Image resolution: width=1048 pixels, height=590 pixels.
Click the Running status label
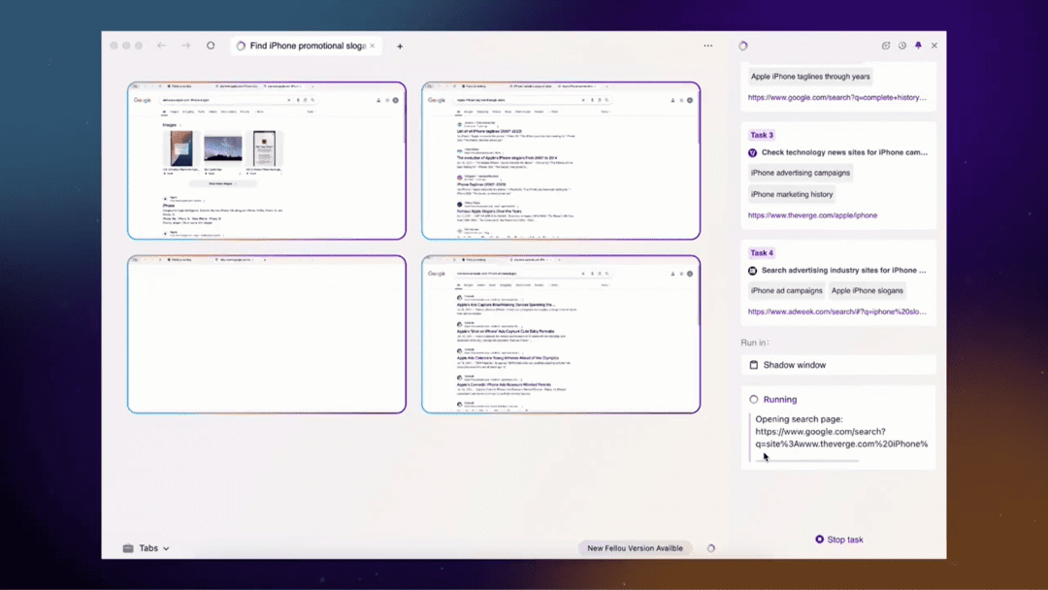780,400
